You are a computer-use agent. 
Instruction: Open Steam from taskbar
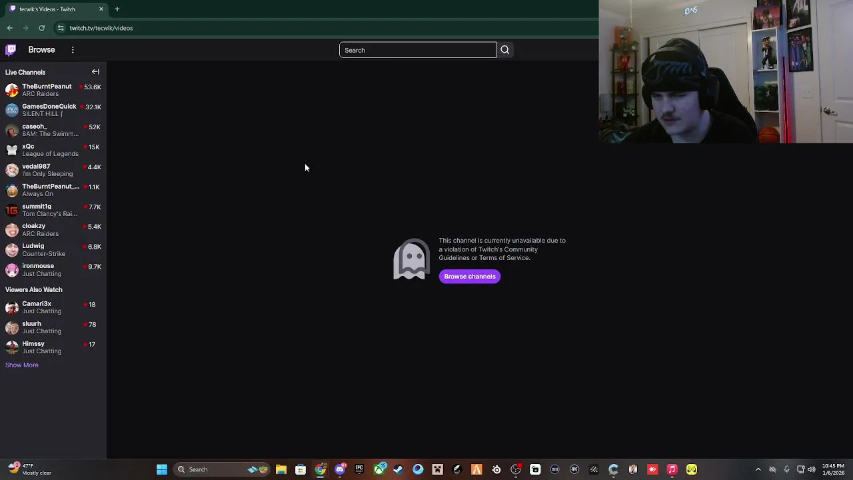click(399, 469)
